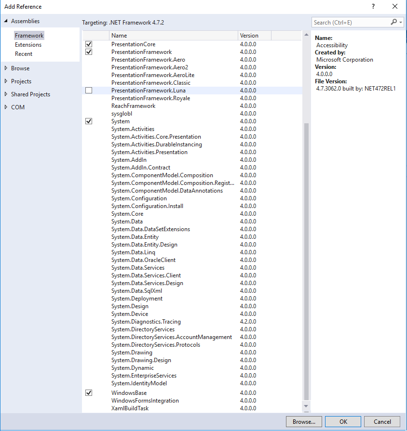Uncheck the PresentationFramework checkbox
The image size is (407, 431).
[x=89, y=52]
